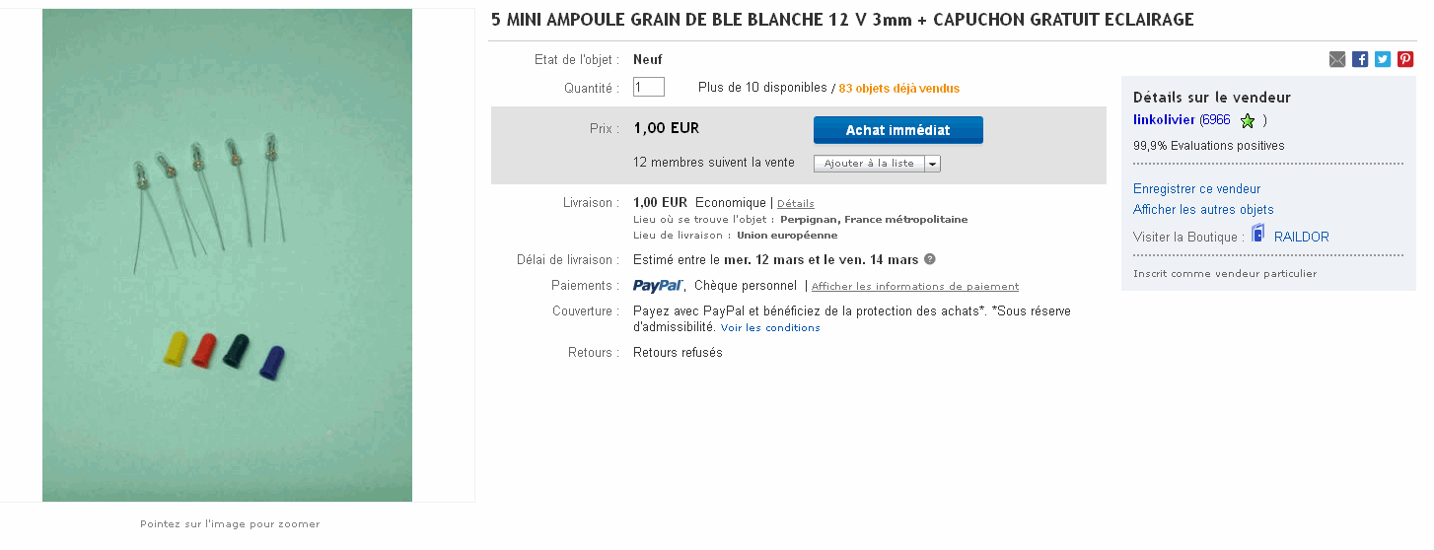Click the delivery estimate help icon
Image resolution: width=1434 pixels, height=550 pixels.
point(929,260)
